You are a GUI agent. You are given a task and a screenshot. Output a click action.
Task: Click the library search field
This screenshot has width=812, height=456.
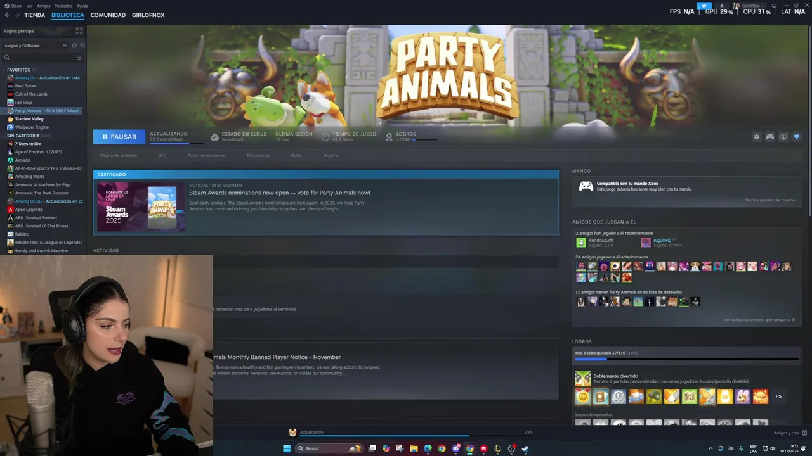[x=38, y=58]
